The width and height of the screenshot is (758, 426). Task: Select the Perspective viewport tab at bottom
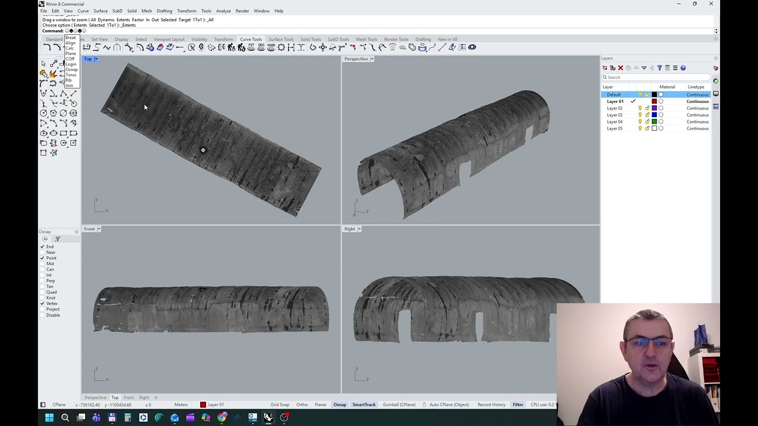[95, 398]
